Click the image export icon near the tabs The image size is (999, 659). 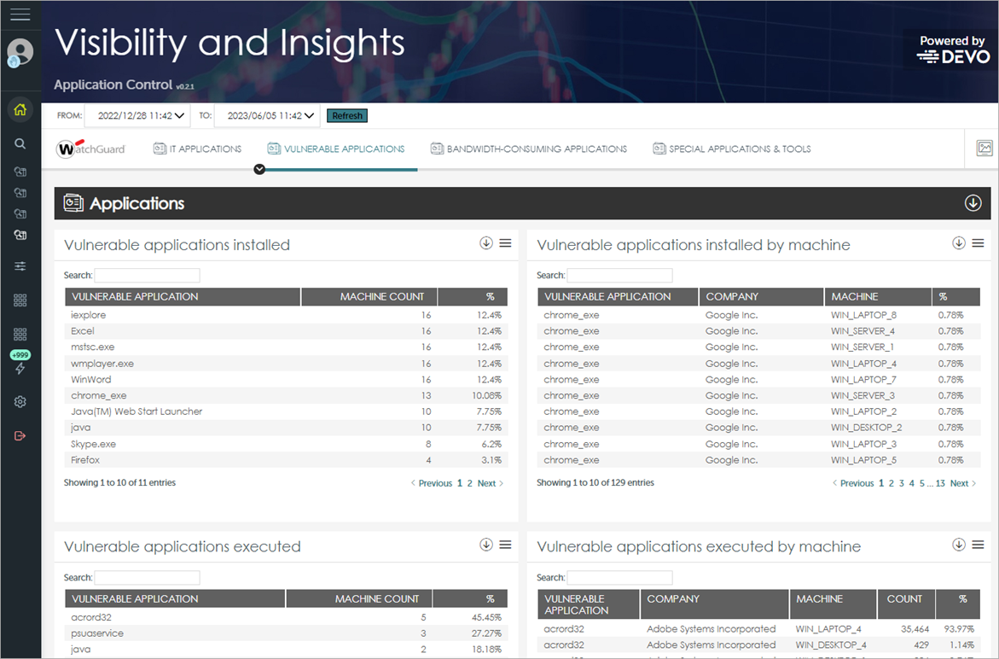pyautogui.click(x=983, y=148)
